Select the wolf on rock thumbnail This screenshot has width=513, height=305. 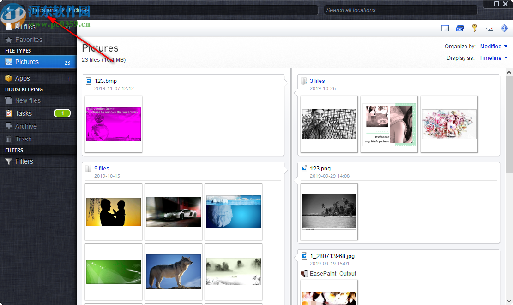click(174, 272)
